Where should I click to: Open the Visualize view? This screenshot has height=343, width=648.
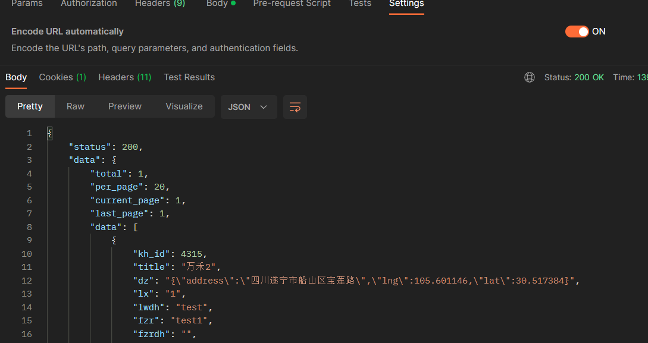point(184,106)
